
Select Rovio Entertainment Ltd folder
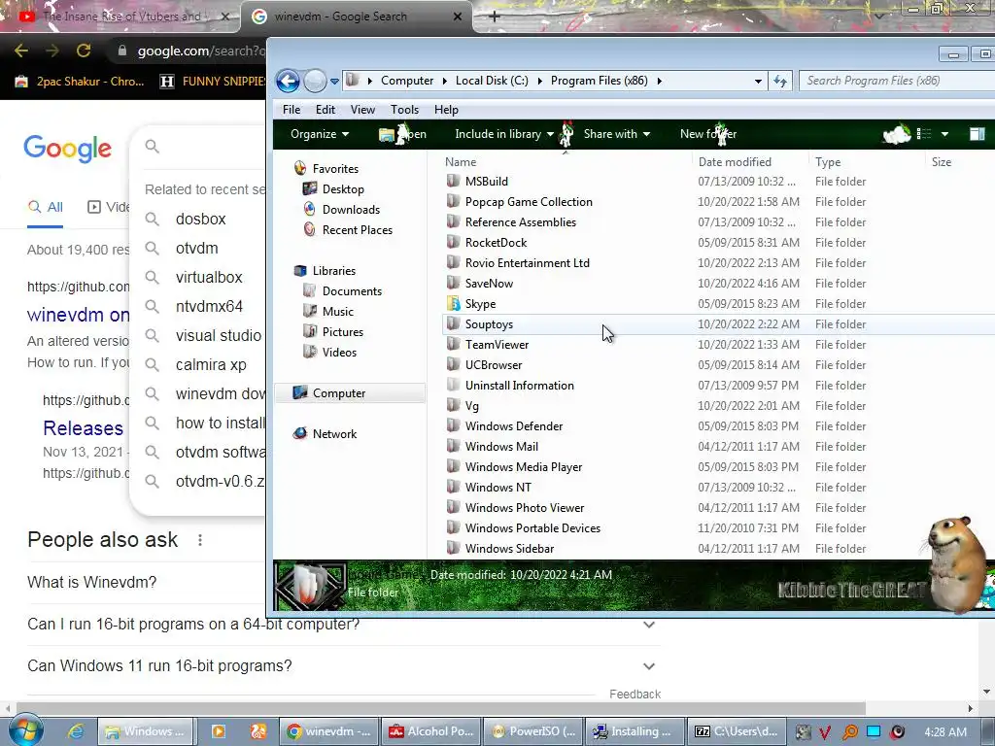(527, 262)
